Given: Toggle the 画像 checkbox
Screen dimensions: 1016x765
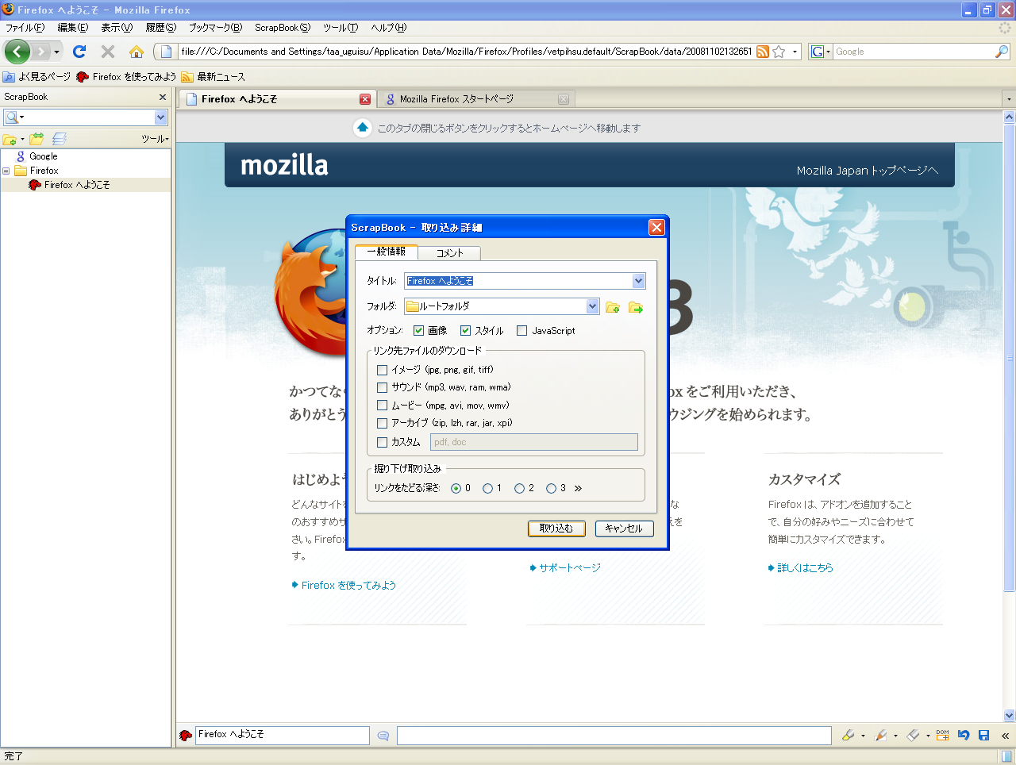Looking at the screenshot, I should point(418,331).
